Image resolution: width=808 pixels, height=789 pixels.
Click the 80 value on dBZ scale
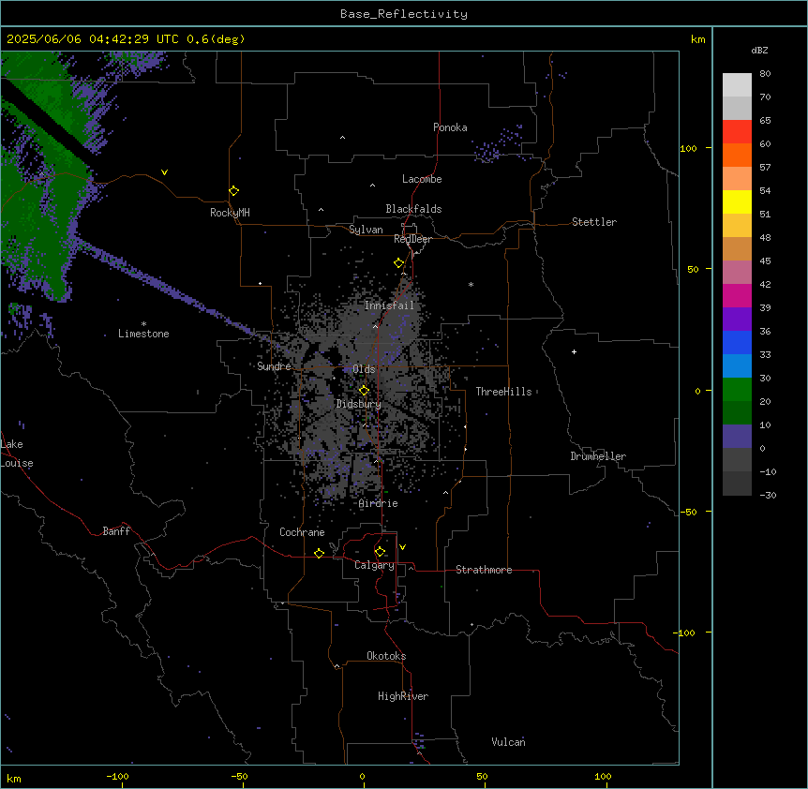pyautogui.click(x=765, y=74)
